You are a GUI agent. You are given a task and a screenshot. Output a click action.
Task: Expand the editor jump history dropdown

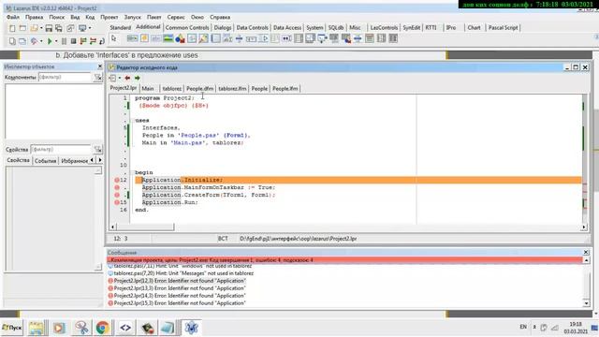click(120, 78)
